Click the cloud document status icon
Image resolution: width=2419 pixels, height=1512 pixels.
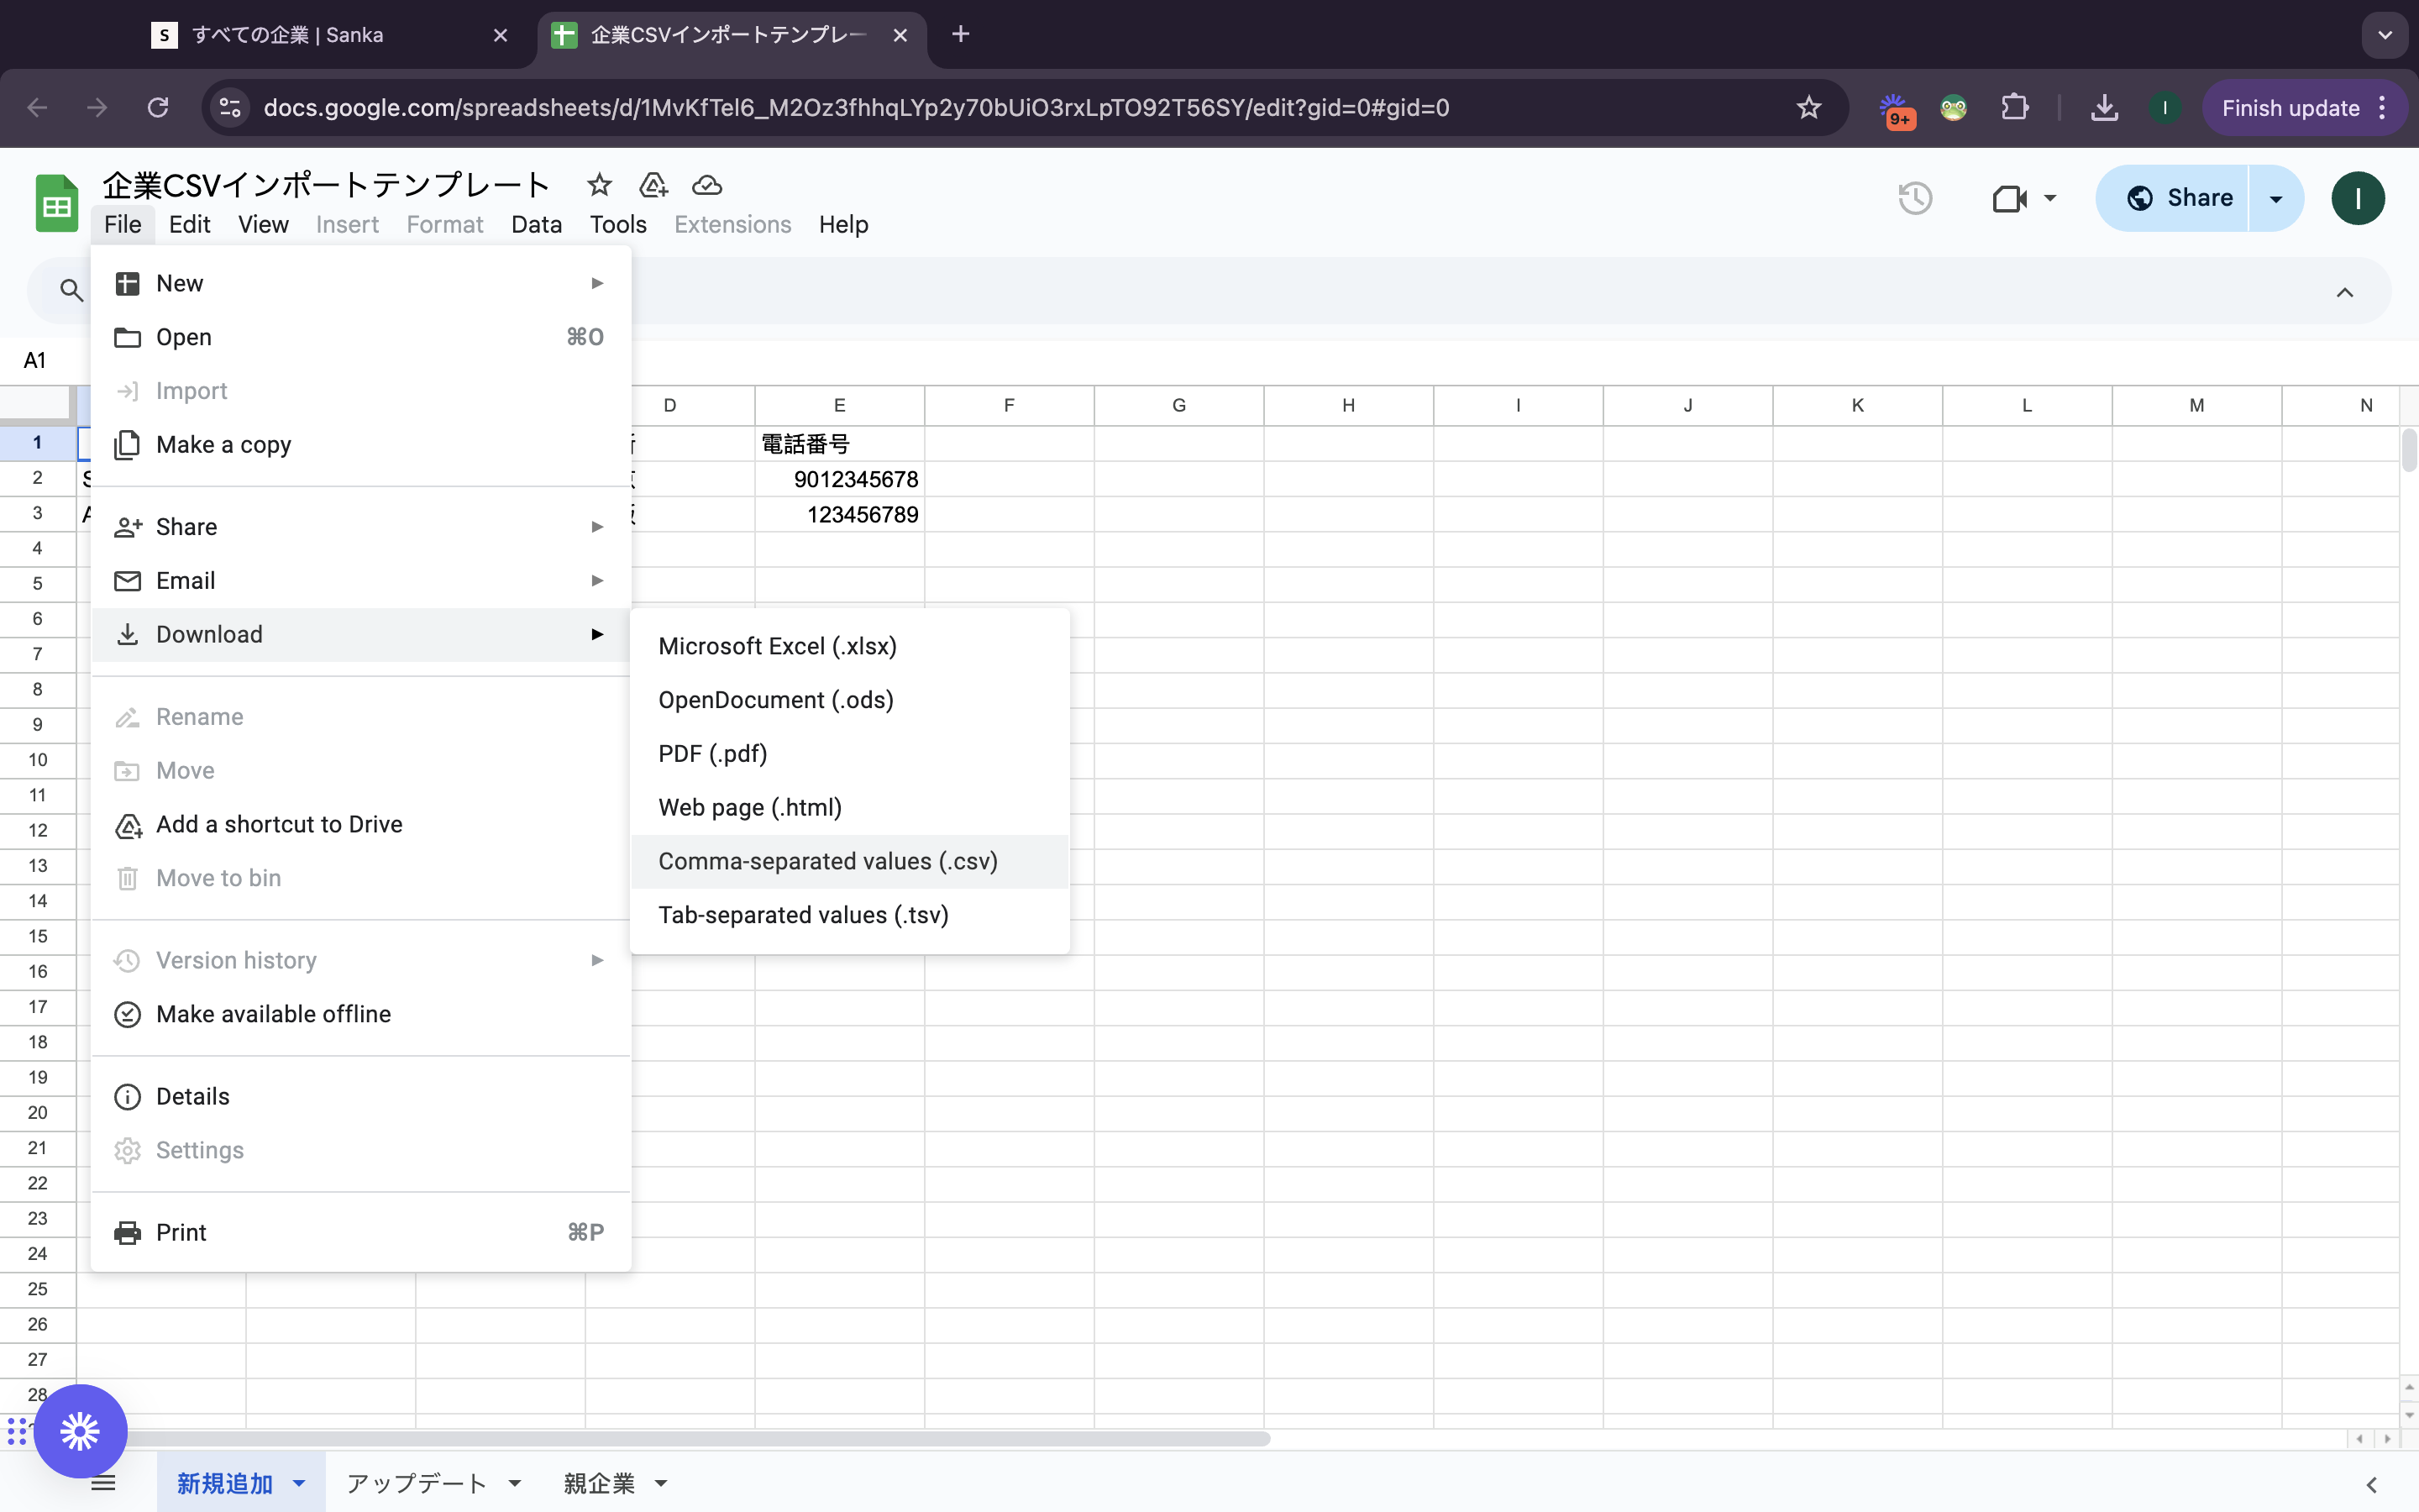tap(706, 185)
